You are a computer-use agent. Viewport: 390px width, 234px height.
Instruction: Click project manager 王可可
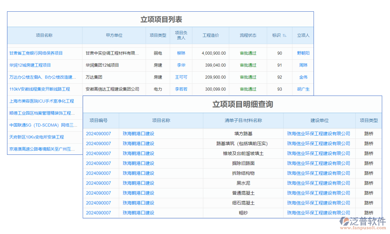(x=181, y=77)
